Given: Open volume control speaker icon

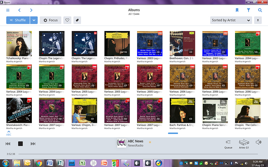Looking at the screenshot, I should tap(258, 142).
